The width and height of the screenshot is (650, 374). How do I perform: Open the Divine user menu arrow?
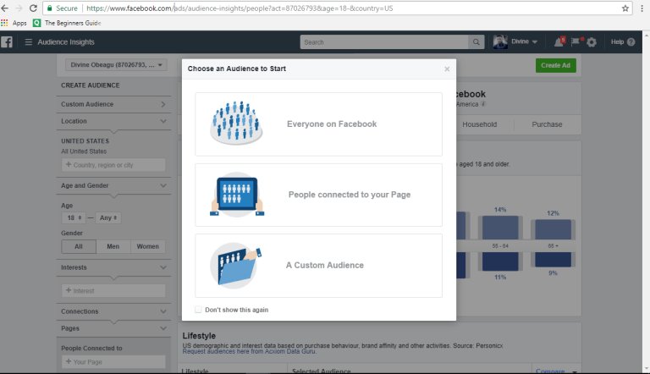534,41
